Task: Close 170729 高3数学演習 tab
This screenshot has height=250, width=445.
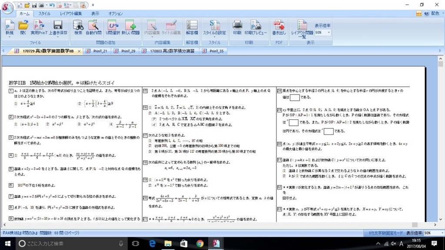Action: pyautogui.click(x=79, y=51)
